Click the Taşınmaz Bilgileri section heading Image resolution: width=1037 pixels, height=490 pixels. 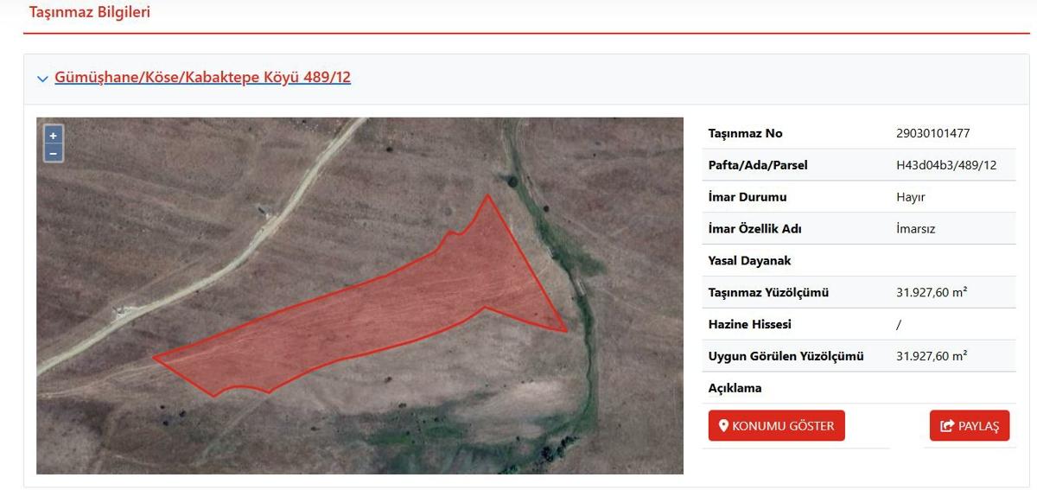90,12
